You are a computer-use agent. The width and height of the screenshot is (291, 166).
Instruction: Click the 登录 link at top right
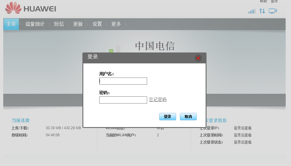[274, 1]
